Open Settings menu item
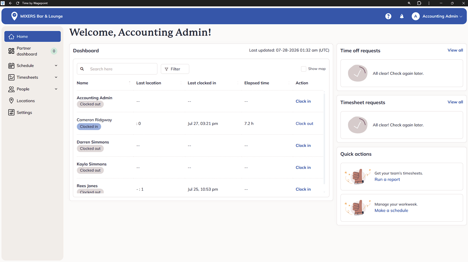The image size is (468, 262). (32, 112)
